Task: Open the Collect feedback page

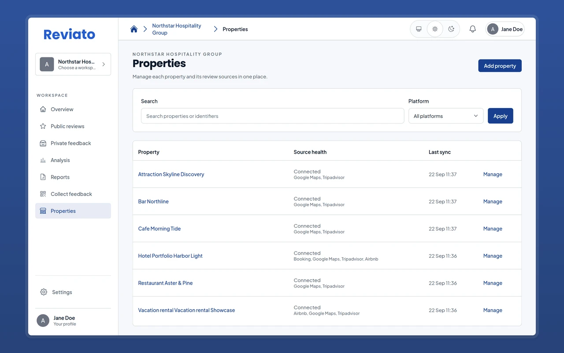Action: coord(73,194)
